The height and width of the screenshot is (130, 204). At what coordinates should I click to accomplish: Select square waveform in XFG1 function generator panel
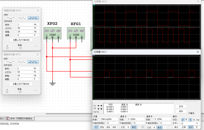[x=33, y=62]
